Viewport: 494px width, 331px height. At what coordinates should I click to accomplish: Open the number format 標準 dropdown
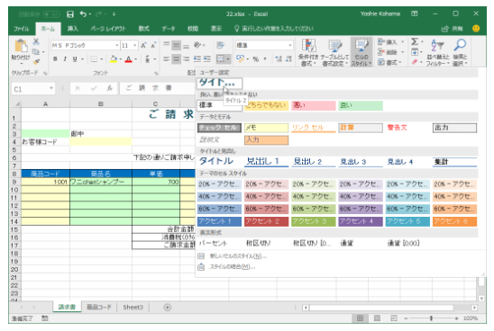290,46
